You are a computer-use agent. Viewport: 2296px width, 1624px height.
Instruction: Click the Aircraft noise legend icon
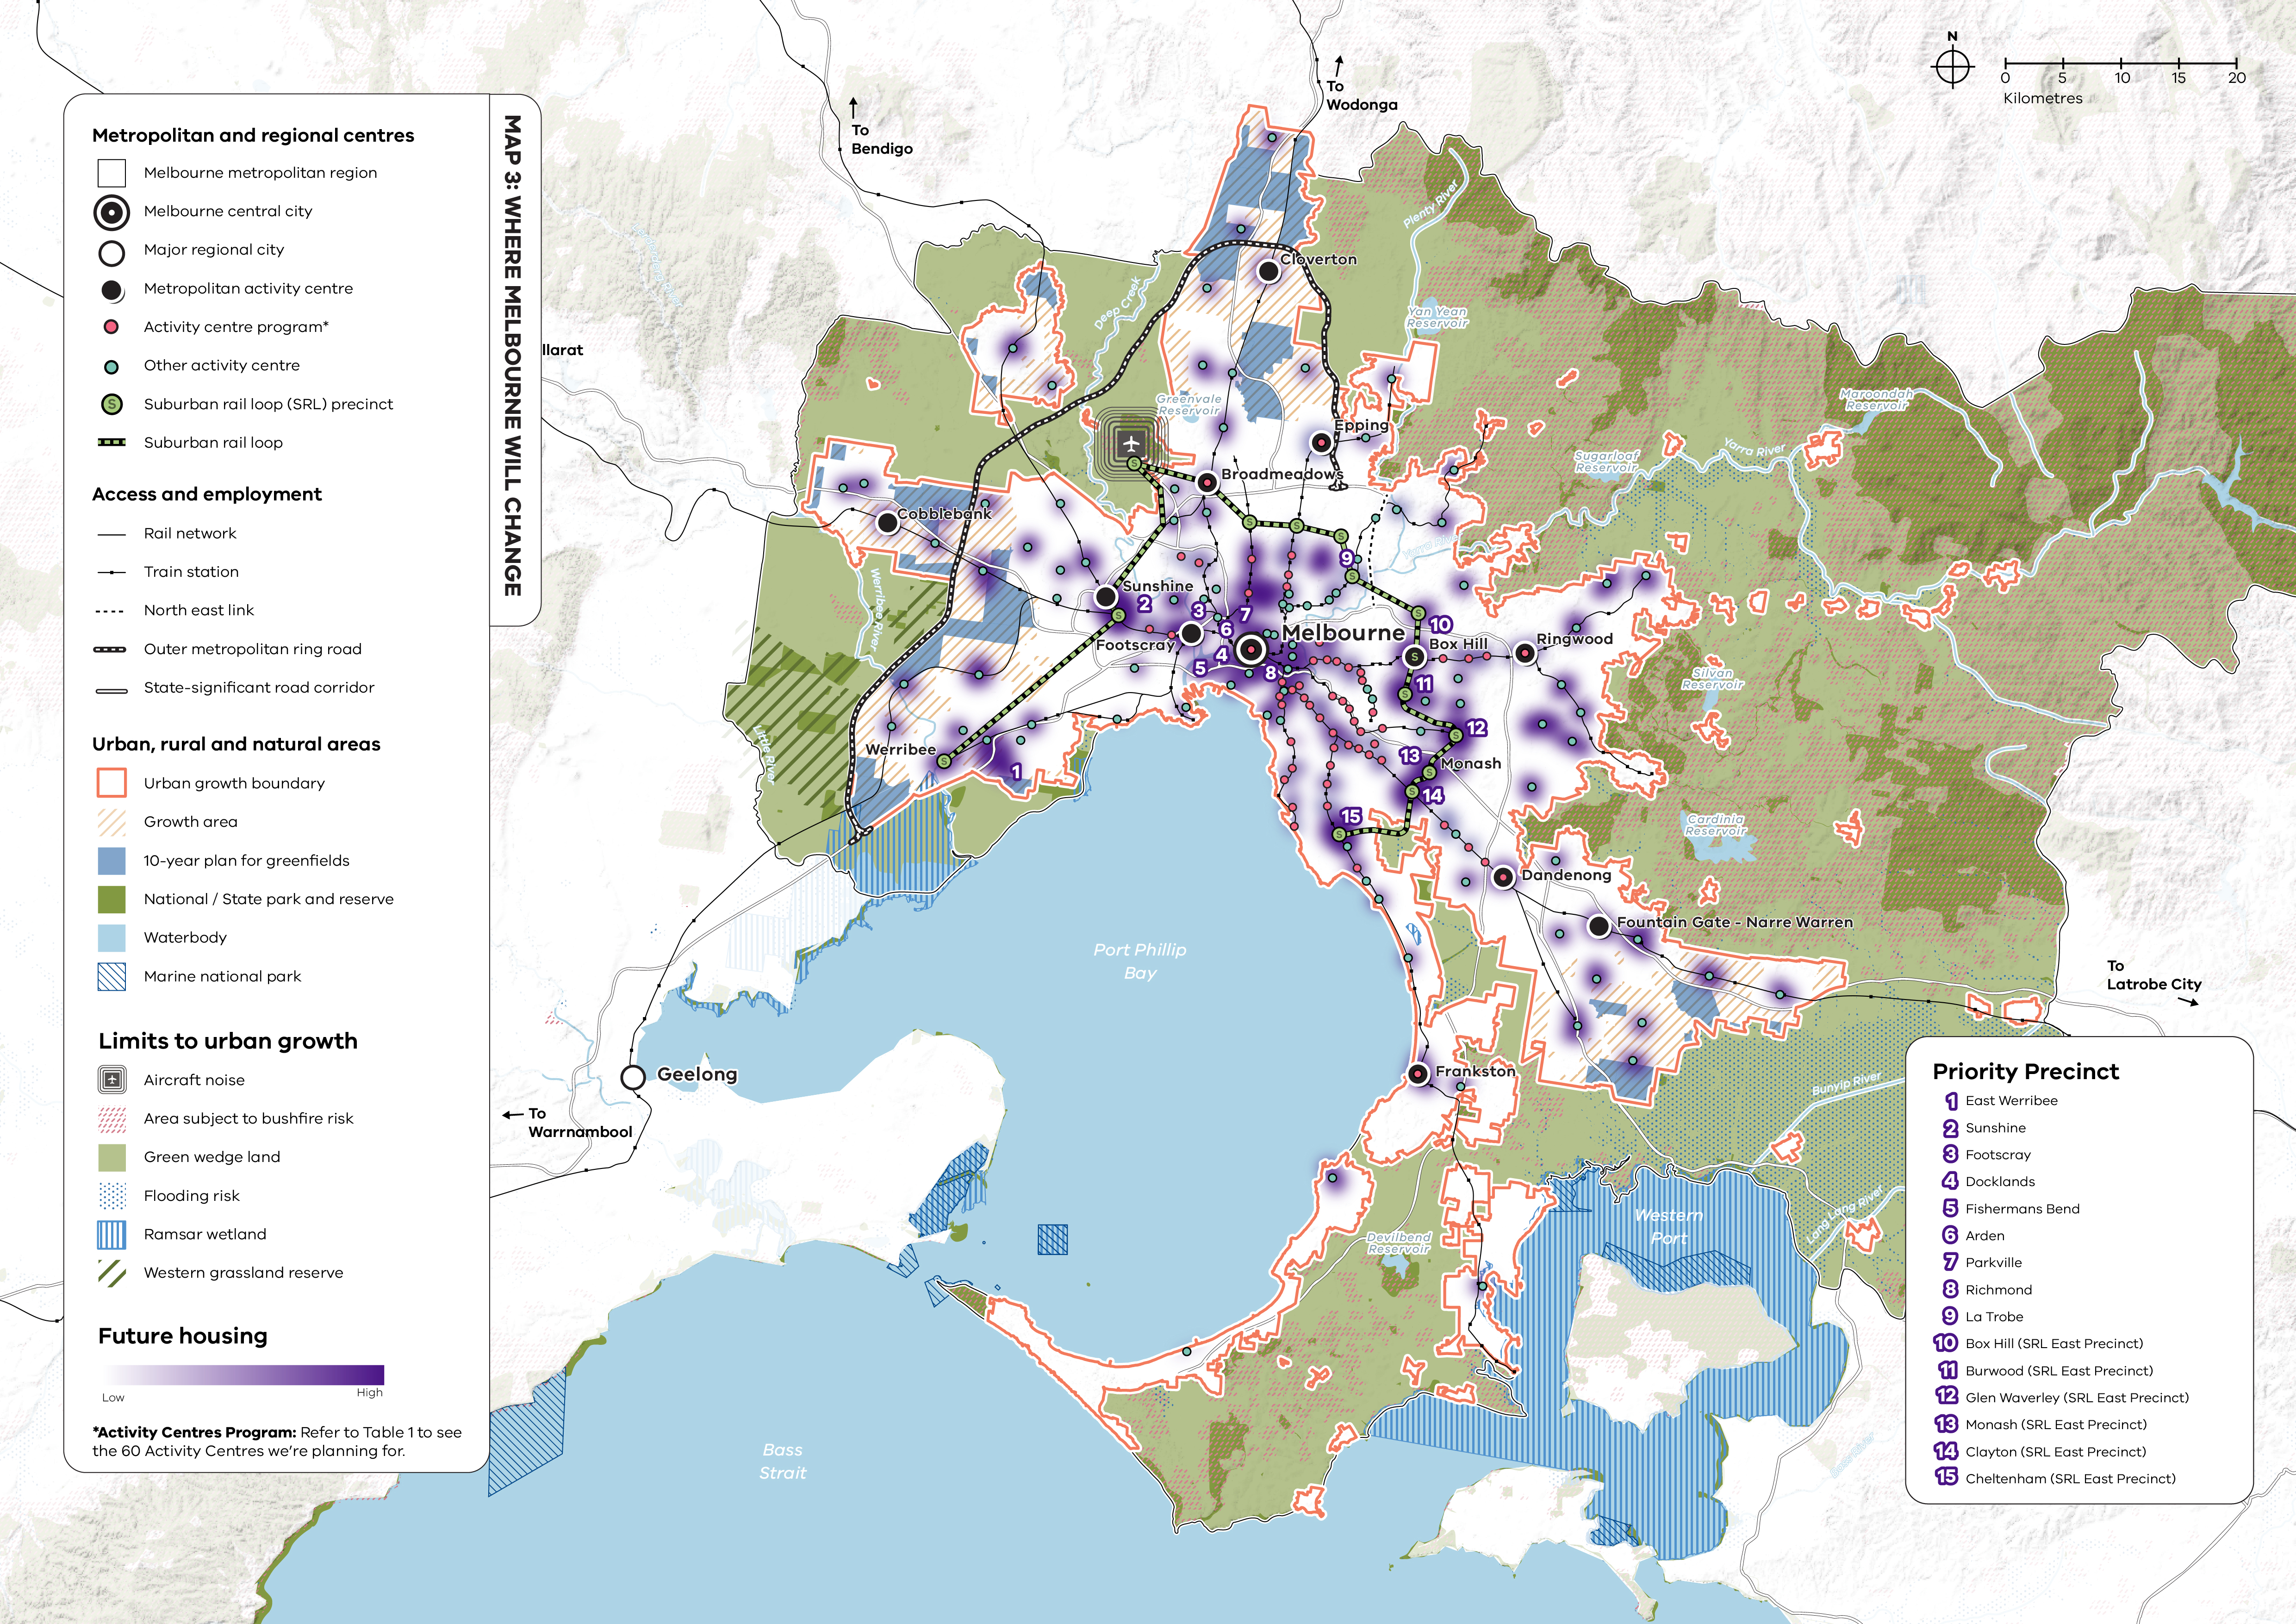tap(112, 1080)
